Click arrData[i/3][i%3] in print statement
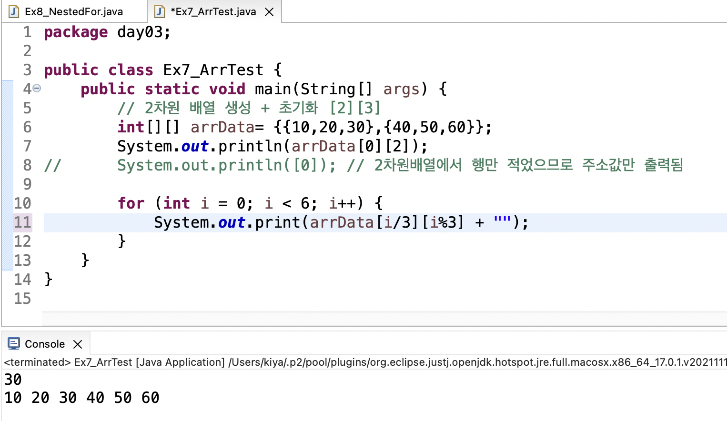The height and width of the screenshot is (421, 727). [387, 222]
